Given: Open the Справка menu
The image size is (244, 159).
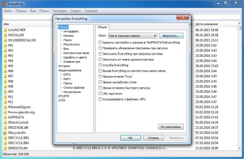Looking at the screenshot, I should click(x=91, y=11).
